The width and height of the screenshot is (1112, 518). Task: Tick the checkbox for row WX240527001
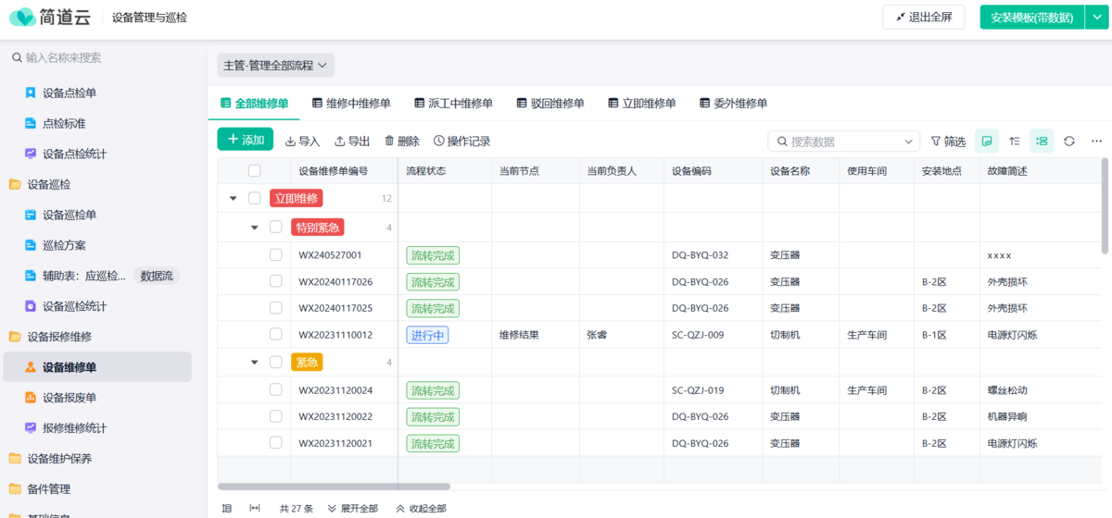(275, 254)
